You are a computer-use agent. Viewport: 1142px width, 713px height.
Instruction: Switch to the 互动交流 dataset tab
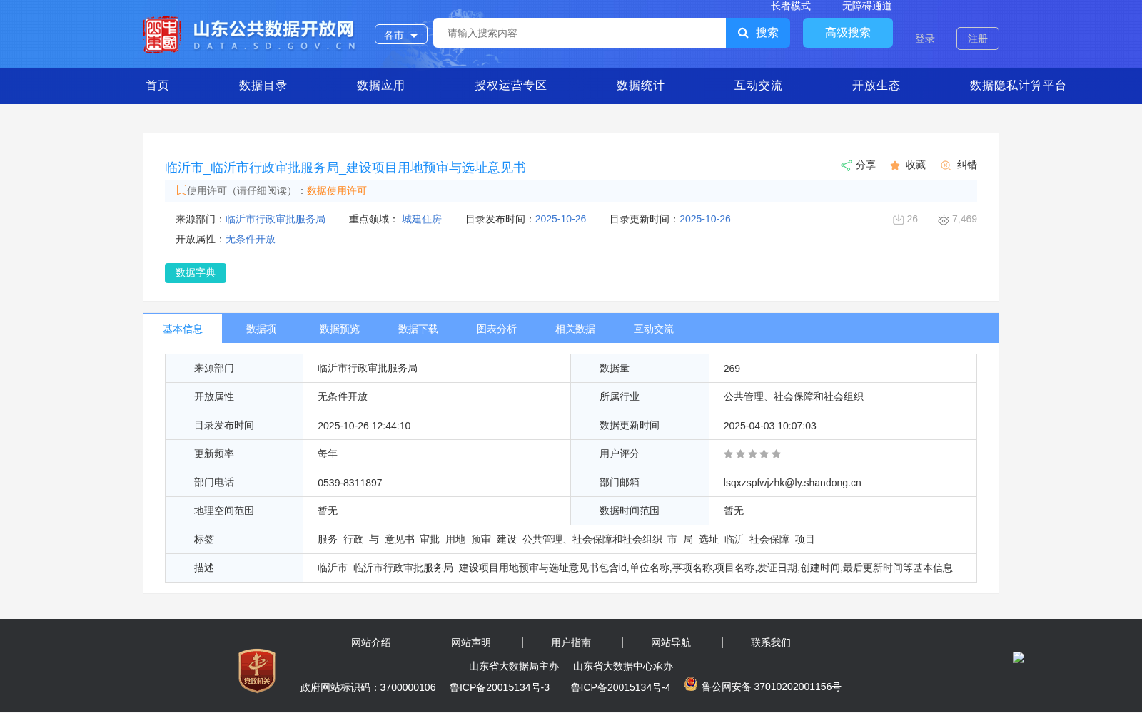[654, 329]
